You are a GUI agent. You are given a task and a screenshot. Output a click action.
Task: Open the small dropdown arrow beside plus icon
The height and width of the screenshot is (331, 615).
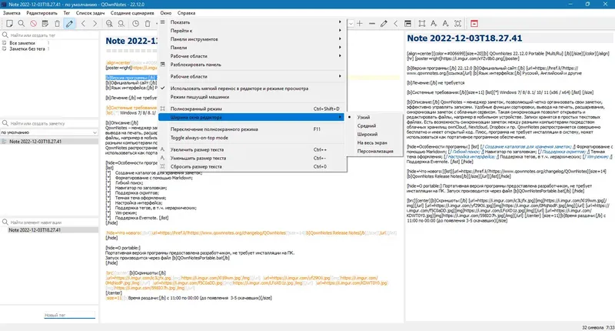[x=351, y=24]
